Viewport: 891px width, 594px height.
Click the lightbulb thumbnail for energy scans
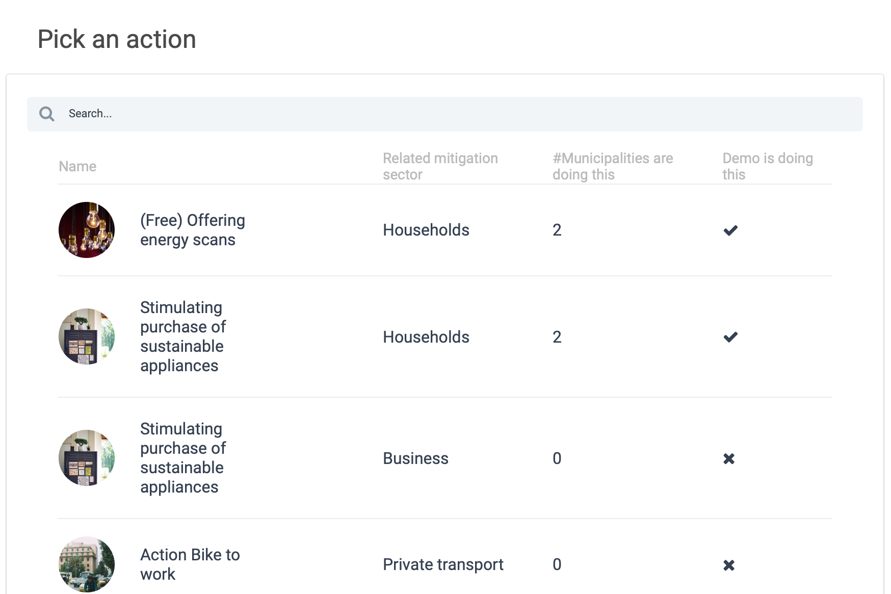coord(87,230)
